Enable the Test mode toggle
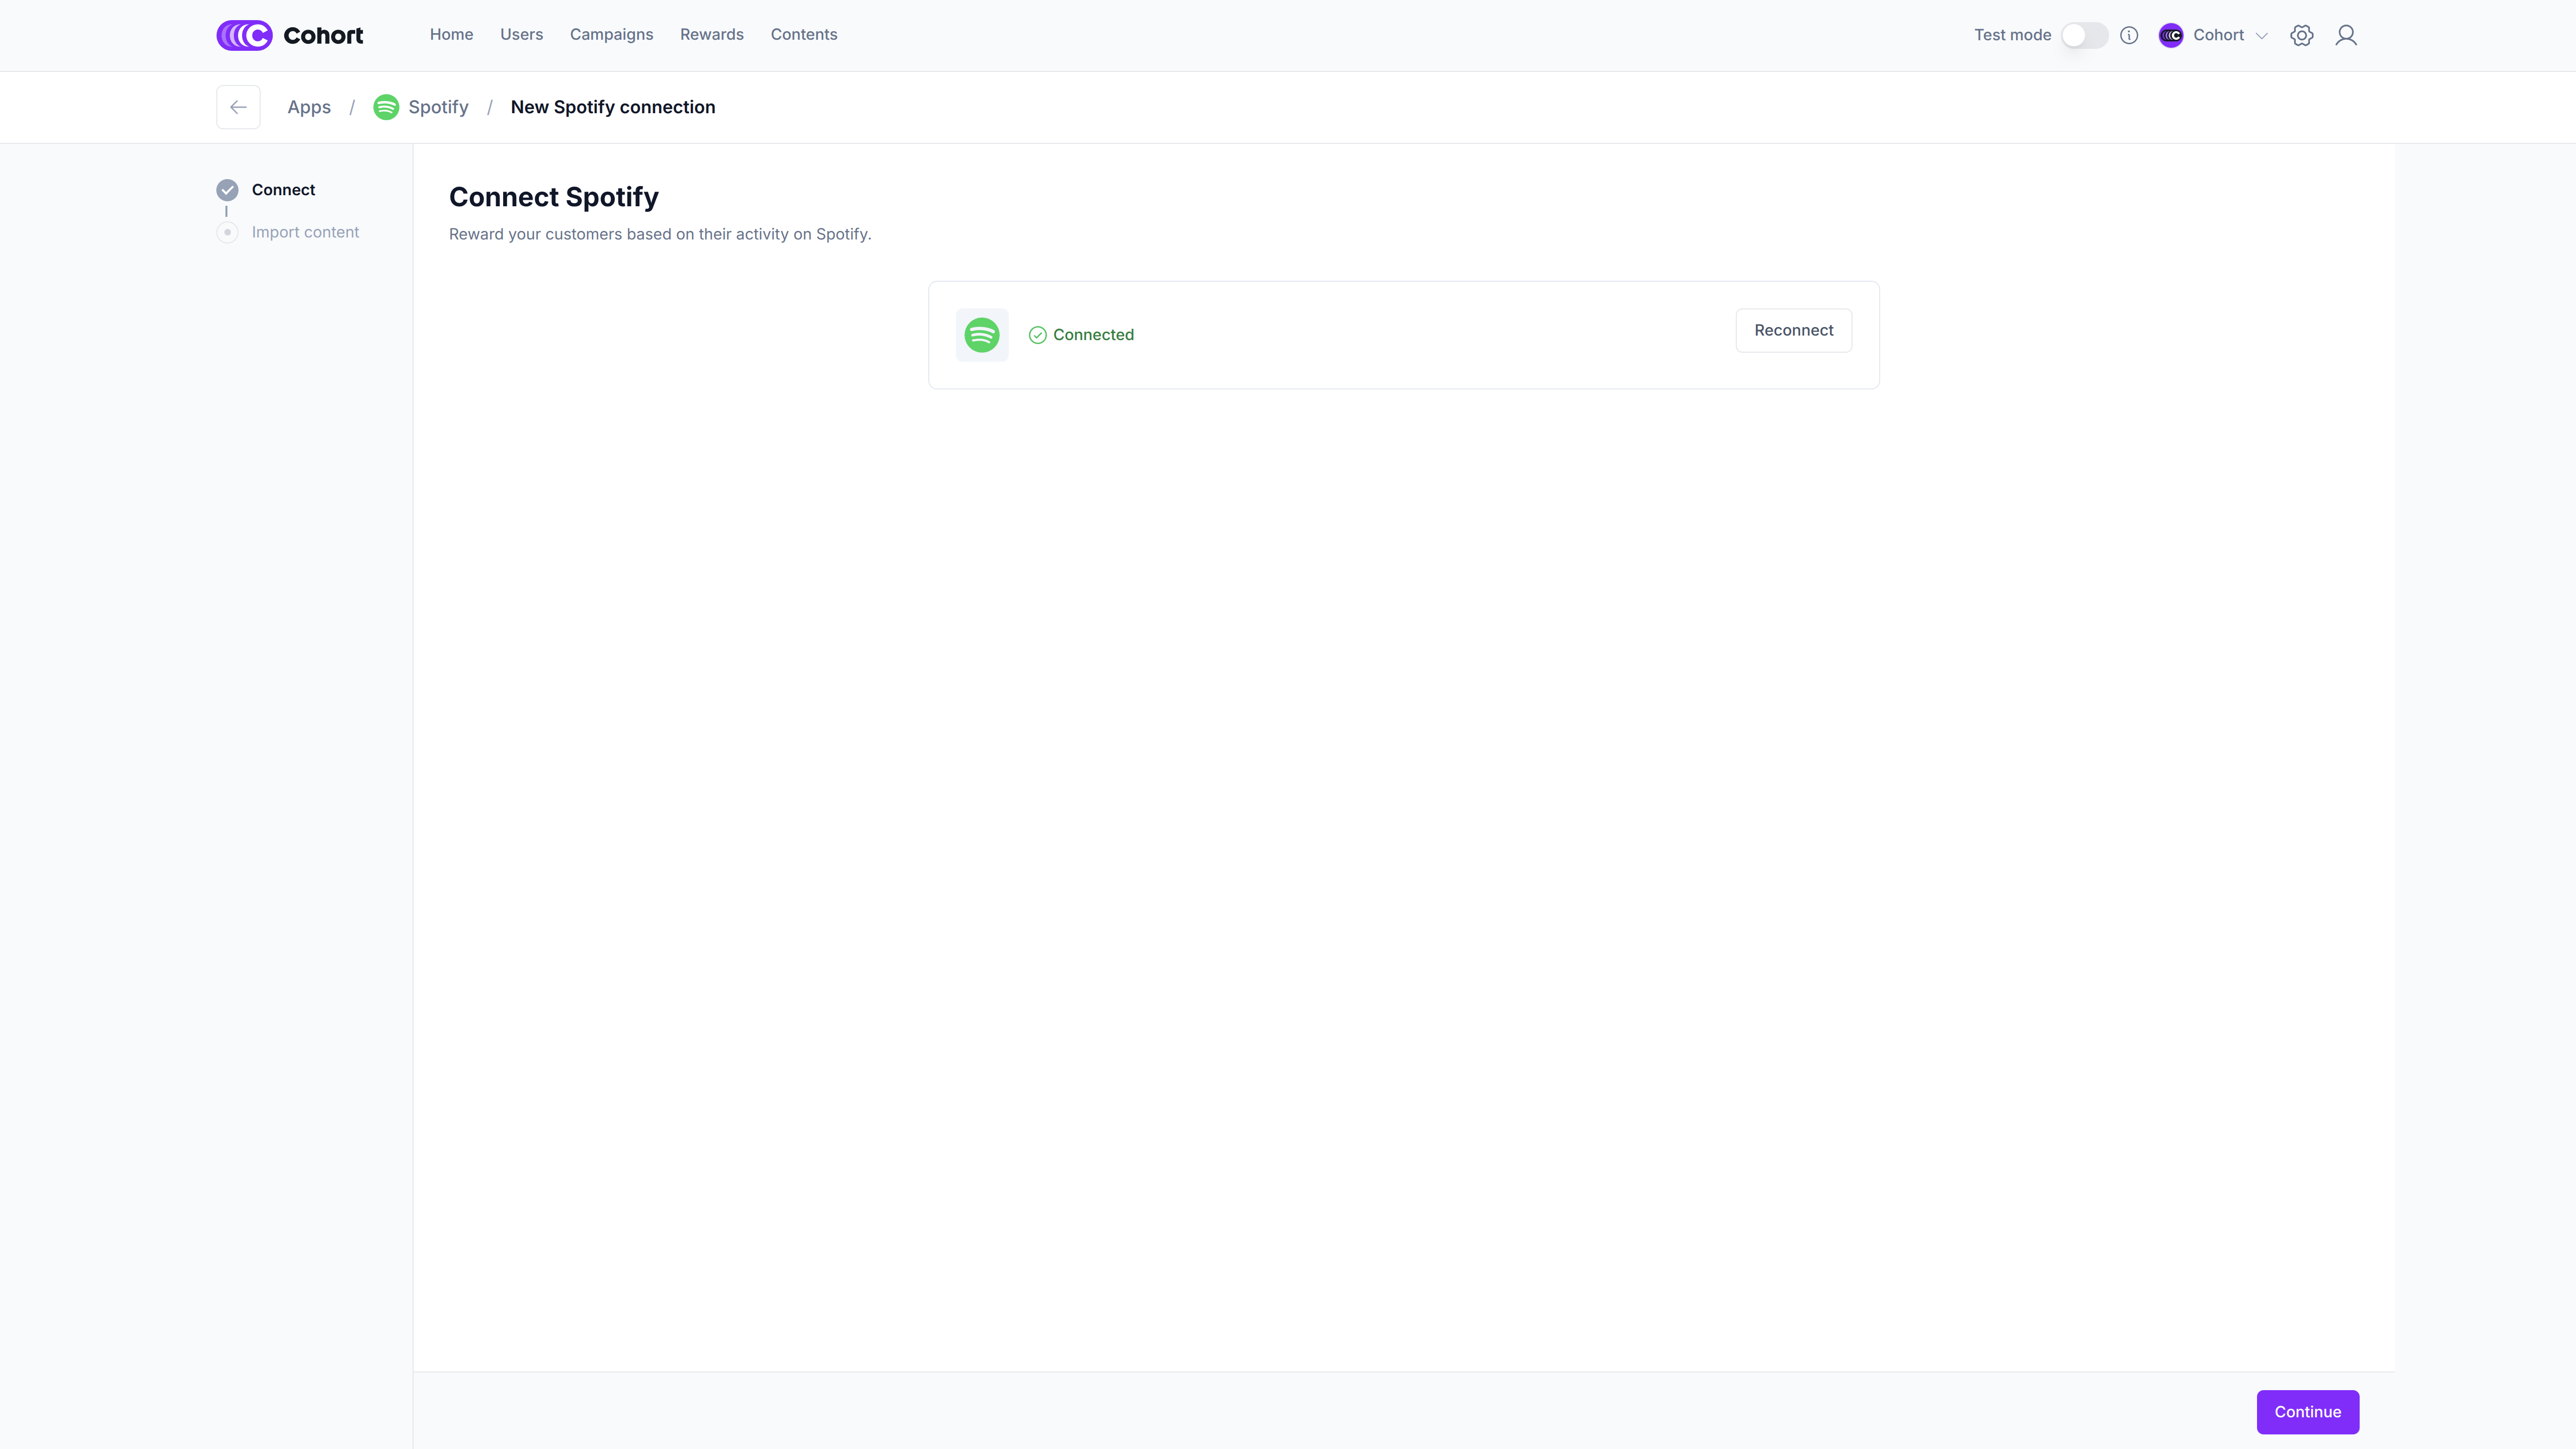The image size is (2576, 1449). click(x=2084, y=35)
